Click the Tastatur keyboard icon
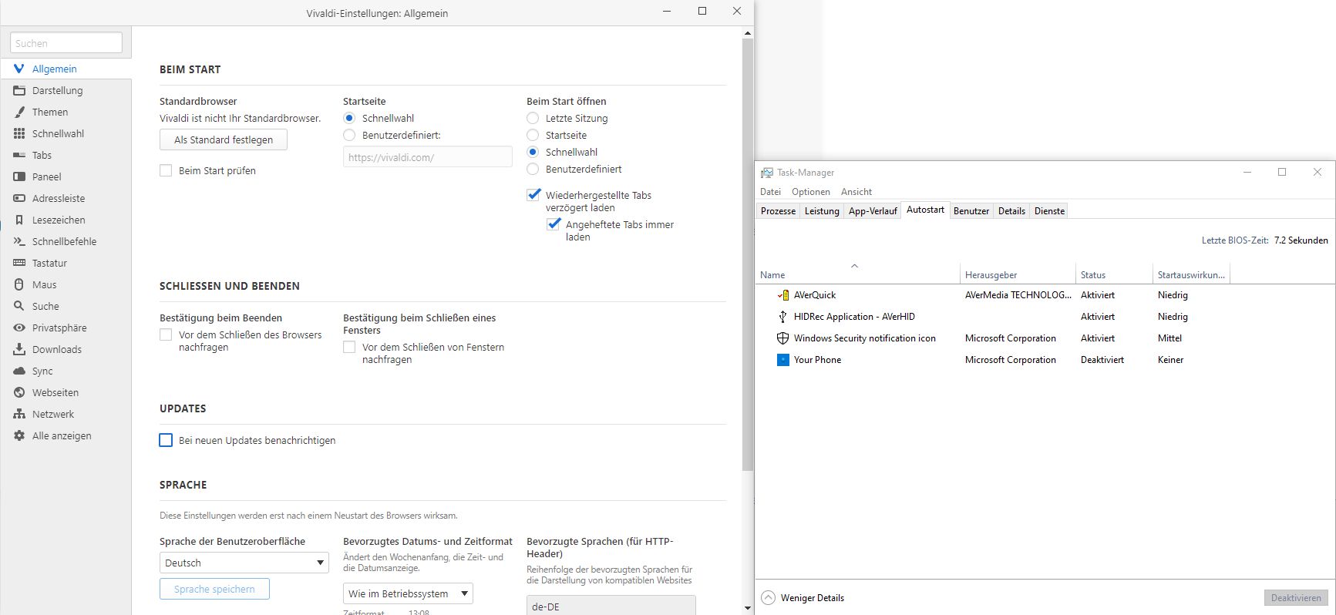 pyautogui.click(x=19, y=263)
